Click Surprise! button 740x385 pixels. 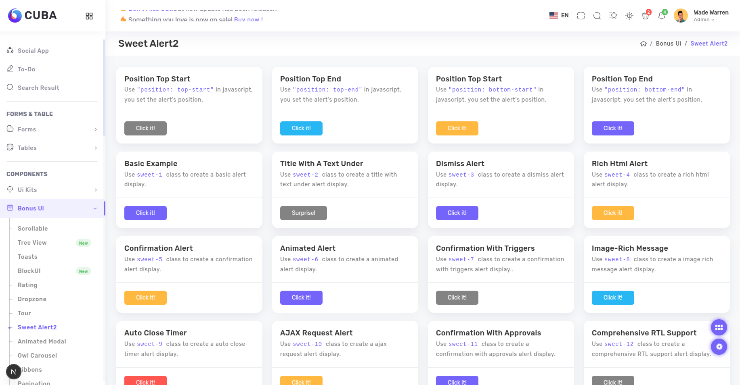(304, 213)
